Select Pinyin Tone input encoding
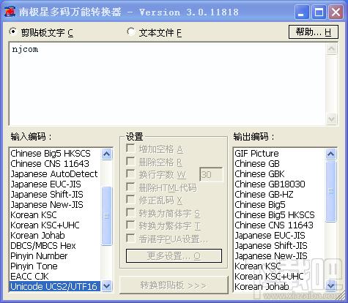 coord(55,266)
